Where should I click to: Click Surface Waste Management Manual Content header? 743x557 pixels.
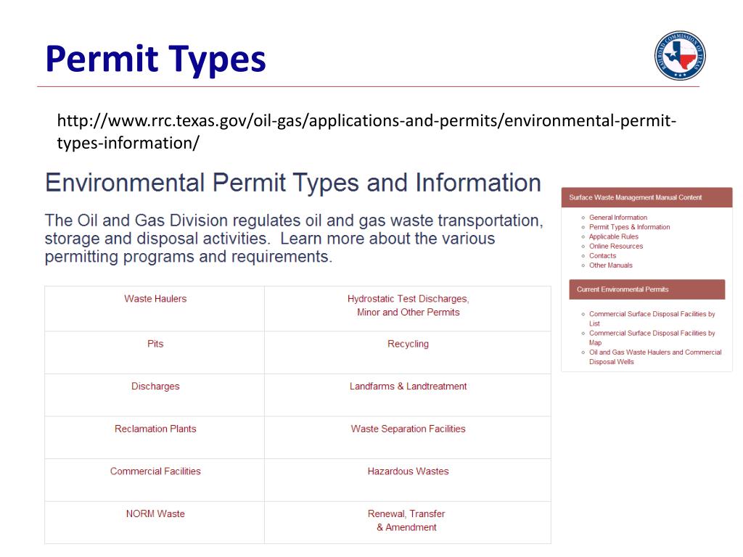646,197
